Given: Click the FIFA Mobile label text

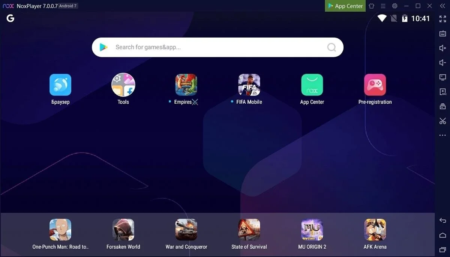Looking at the screenshot, I should tap(249, 102).
